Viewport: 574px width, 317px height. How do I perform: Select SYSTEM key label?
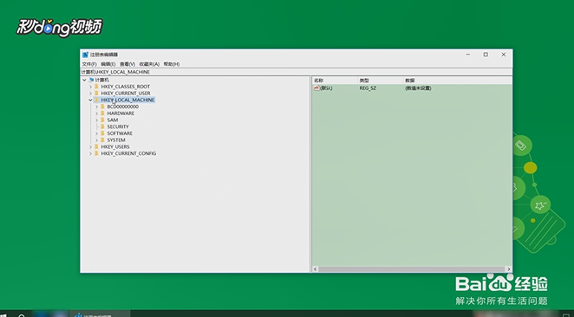[116, 140]
